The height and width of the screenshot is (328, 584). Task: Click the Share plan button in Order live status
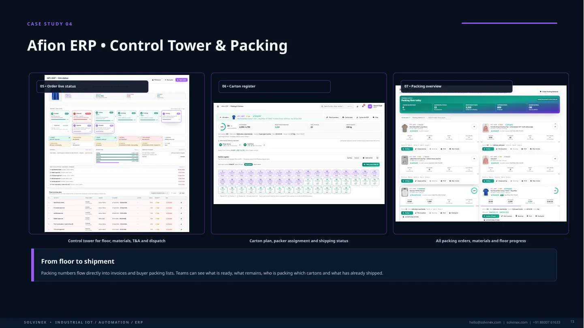coord(169,80)
